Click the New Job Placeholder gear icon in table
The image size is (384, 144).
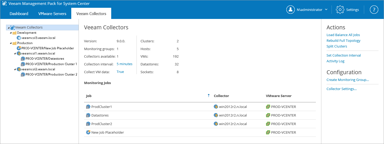pos(88,132)
